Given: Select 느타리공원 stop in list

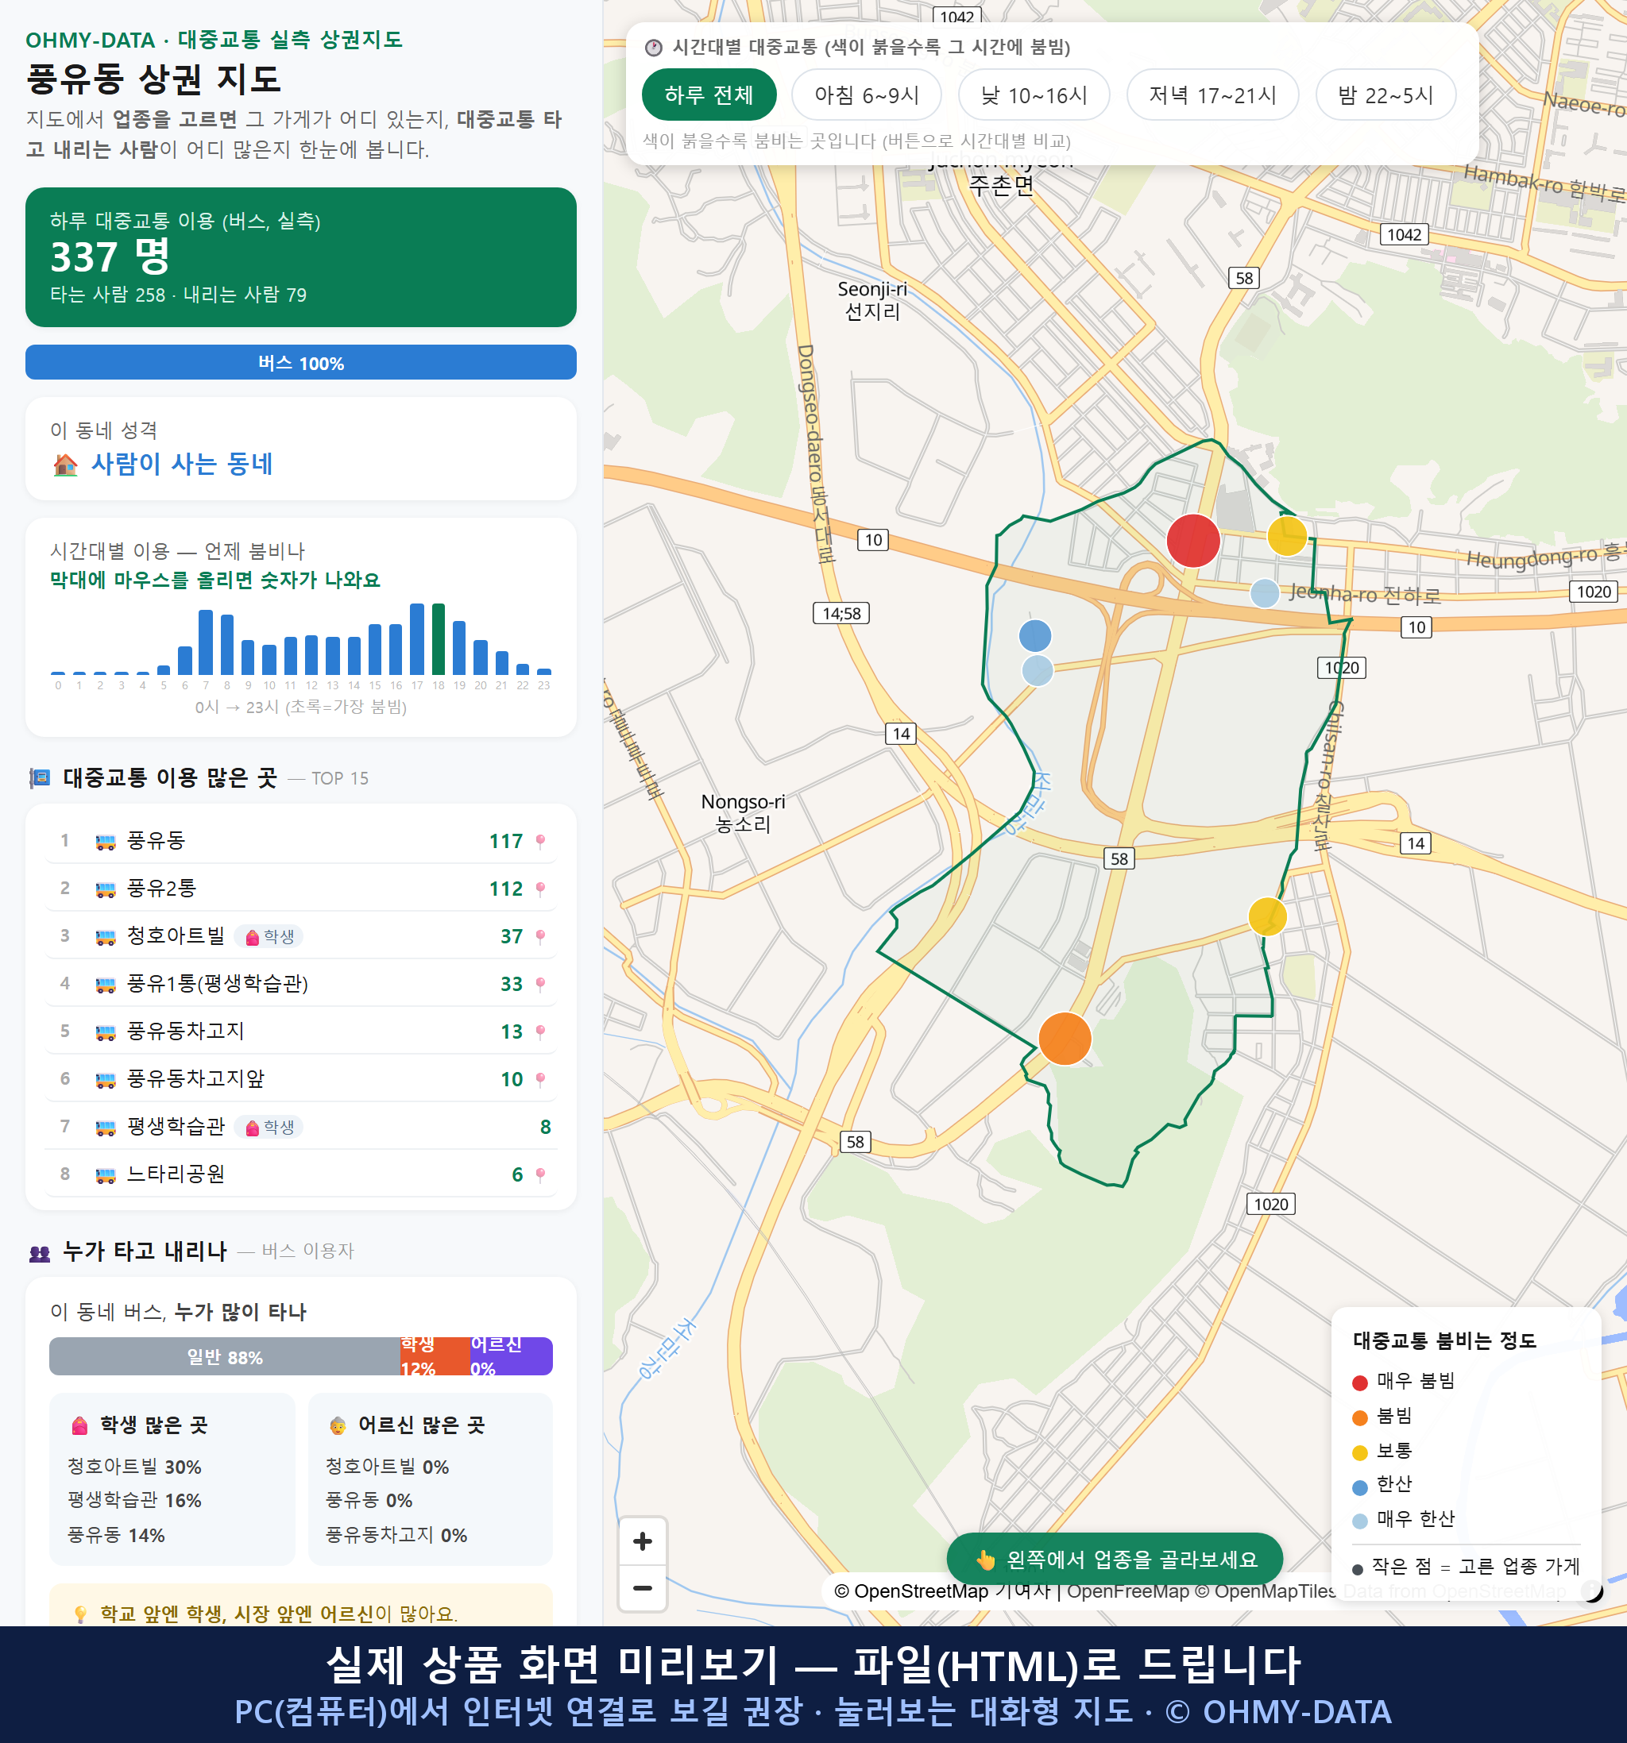Looking at the screenshot, I should click(x=301, y=1174).
